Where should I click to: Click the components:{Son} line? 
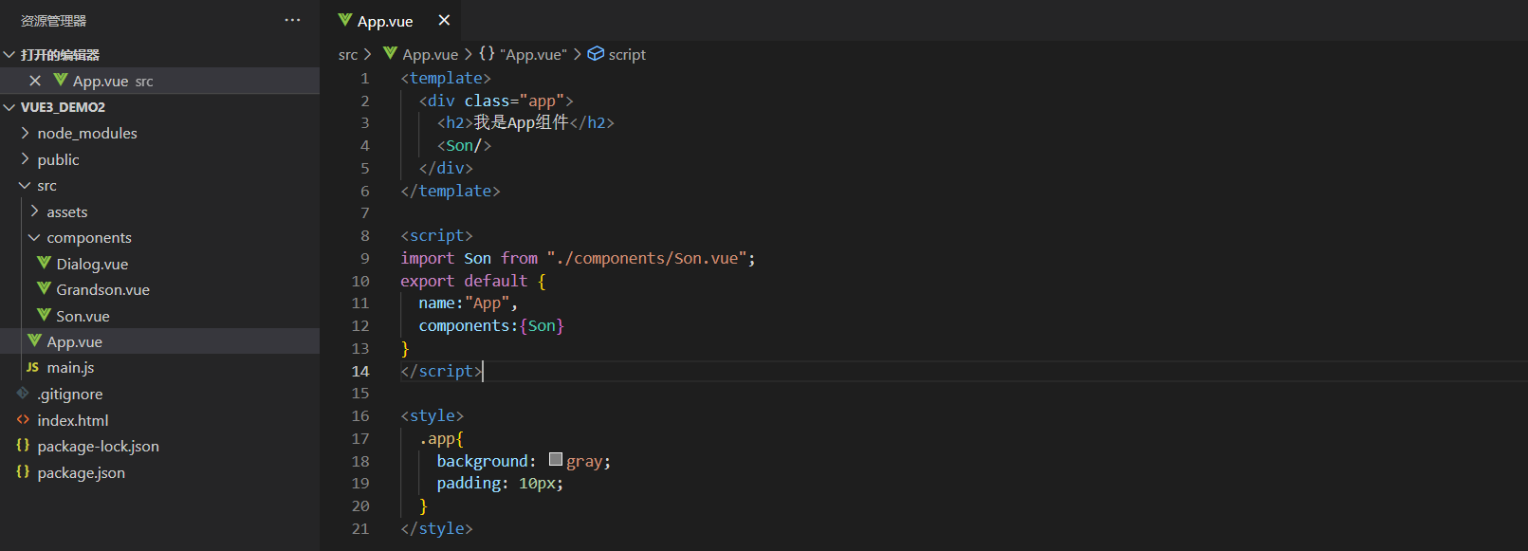[x=491, y=325]
